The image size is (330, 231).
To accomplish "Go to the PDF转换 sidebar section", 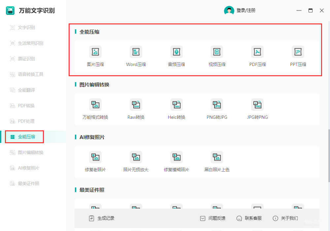I will (x=26, y=106).
